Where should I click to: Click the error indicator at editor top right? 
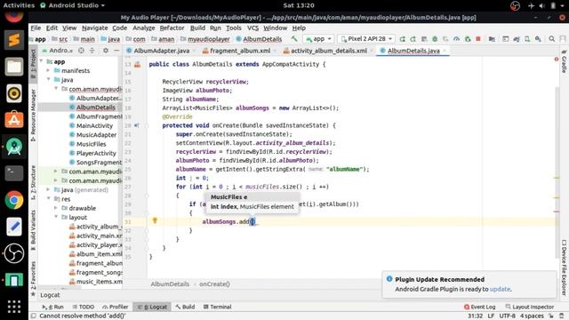pos(557,60)
